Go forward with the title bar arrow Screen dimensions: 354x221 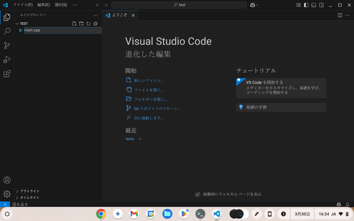[105, 5]
